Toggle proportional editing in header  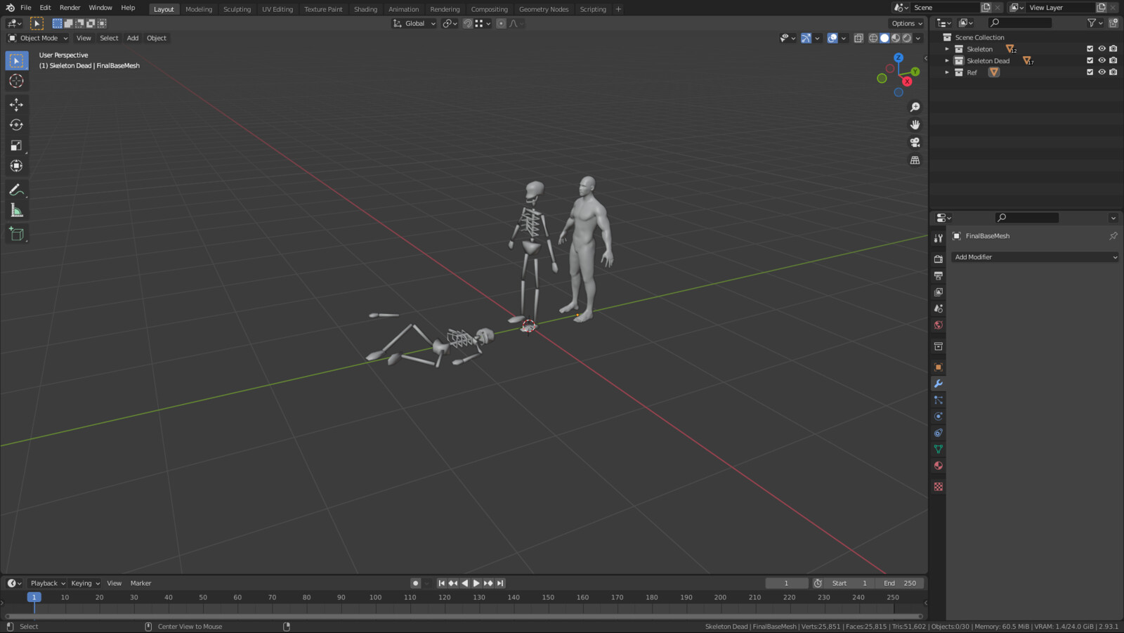[x=501, y=23]
